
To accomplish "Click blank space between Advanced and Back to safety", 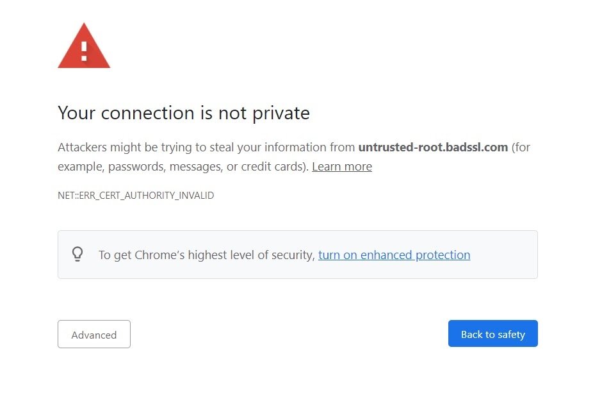I will pos(288,334).
